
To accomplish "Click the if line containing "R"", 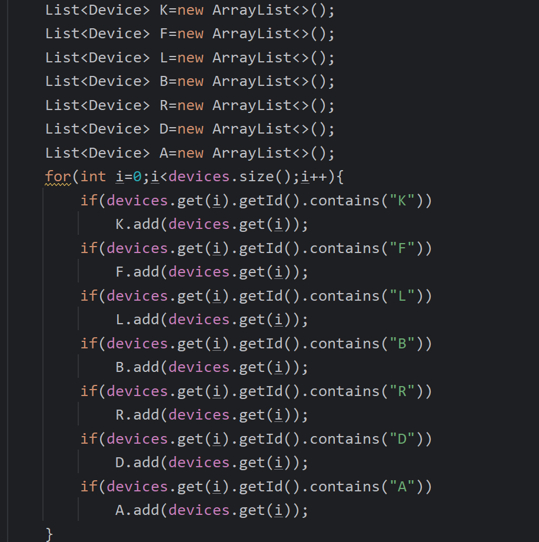I will 256,391.
